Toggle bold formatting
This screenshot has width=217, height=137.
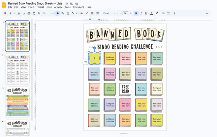pos(136,13)
